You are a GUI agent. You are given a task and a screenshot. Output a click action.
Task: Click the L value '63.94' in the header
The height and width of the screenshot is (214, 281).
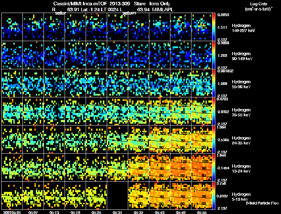pos(143,9)
